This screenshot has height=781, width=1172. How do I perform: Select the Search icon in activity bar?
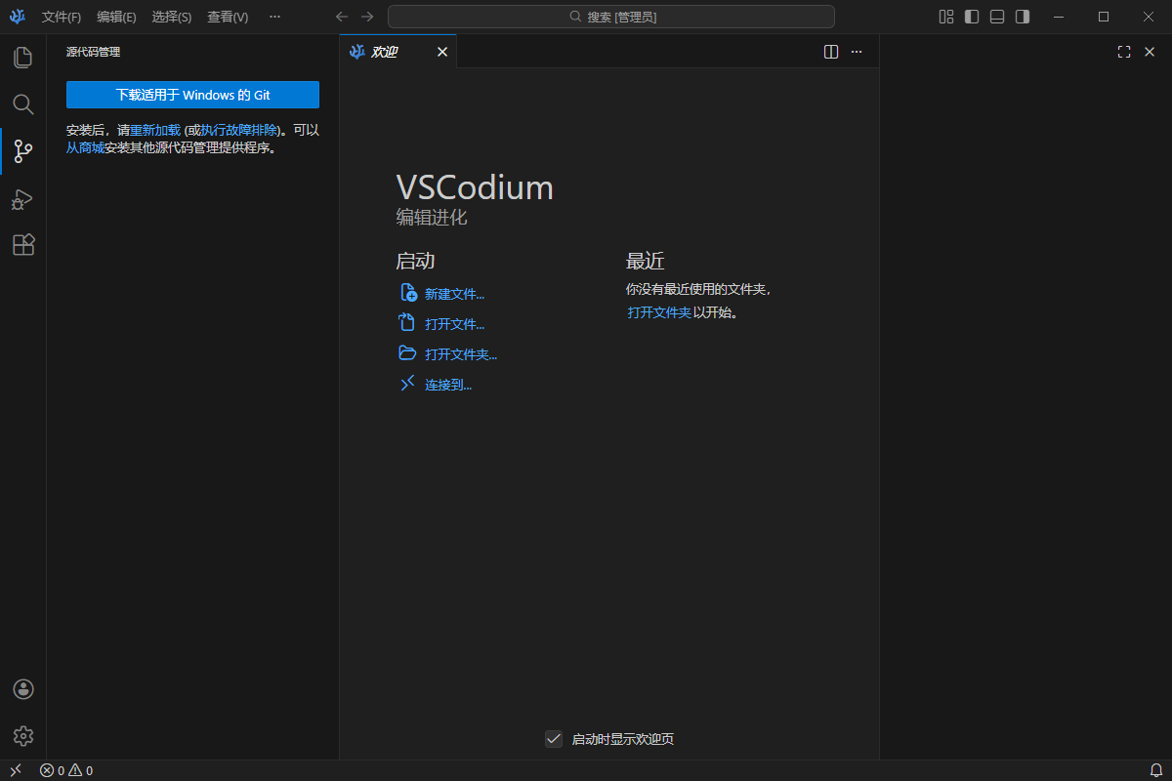[x=23, y=104]
